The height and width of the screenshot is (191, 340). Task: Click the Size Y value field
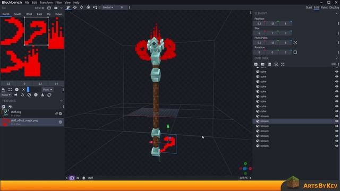pyautogui.click(x=273, y=33)
